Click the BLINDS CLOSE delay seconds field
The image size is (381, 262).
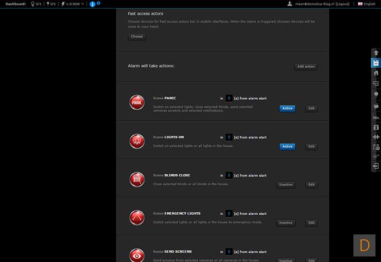click(x=229, y=175)
